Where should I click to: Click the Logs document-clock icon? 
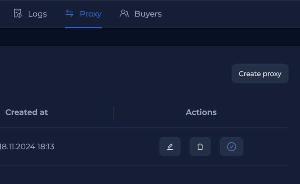click(18, 14)
